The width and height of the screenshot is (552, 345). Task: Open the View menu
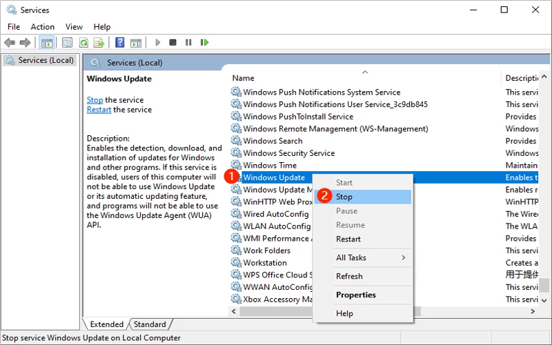tap(74, 27)
